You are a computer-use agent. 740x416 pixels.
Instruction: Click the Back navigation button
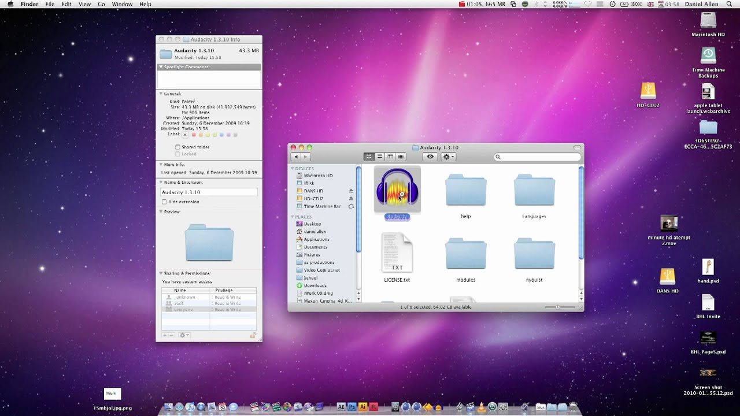point(297,157)
